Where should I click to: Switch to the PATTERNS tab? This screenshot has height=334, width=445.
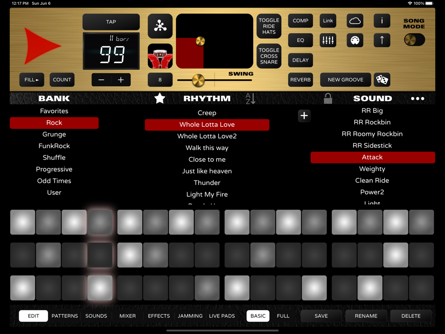64,316
